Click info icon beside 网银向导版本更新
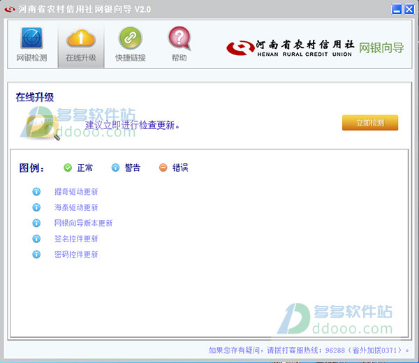This screenshot has width=419, height=363. (x=36, y=223)
